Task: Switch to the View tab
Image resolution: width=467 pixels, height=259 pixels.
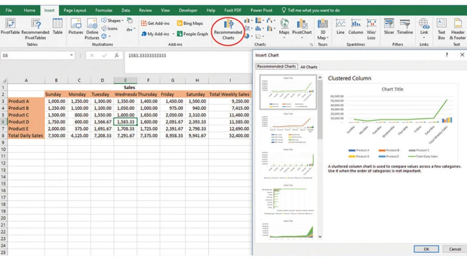Action: pyautogui.click(x=166, y=10)
